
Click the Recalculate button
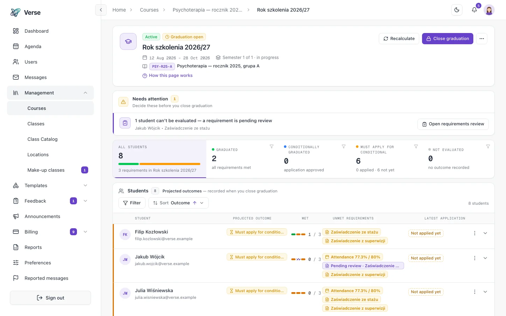(399, 39)
